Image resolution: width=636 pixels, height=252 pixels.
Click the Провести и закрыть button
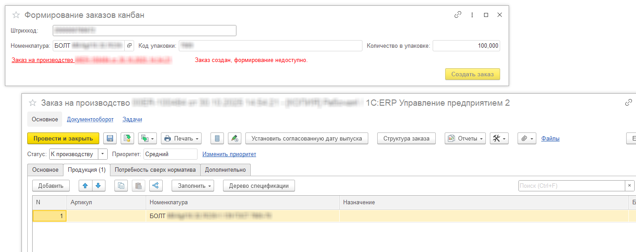click(63, 138)
